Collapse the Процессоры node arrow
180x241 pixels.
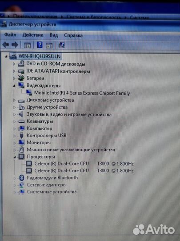15,157
